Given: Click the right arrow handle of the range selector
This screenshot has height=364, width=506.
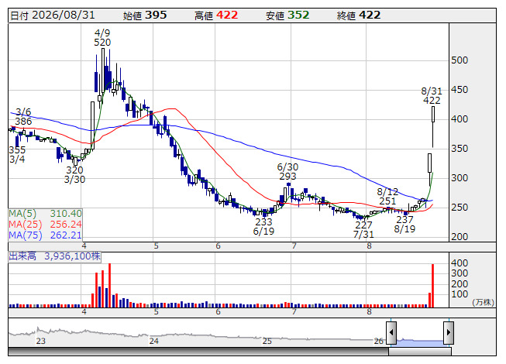Looking at the screenshot, I should click(x=449, y=332).
